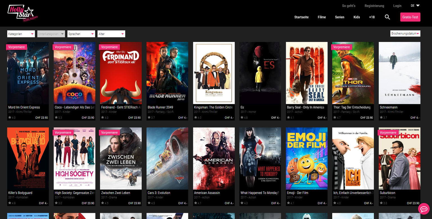Expand the Alter filter dropdown

click(111, 33)
